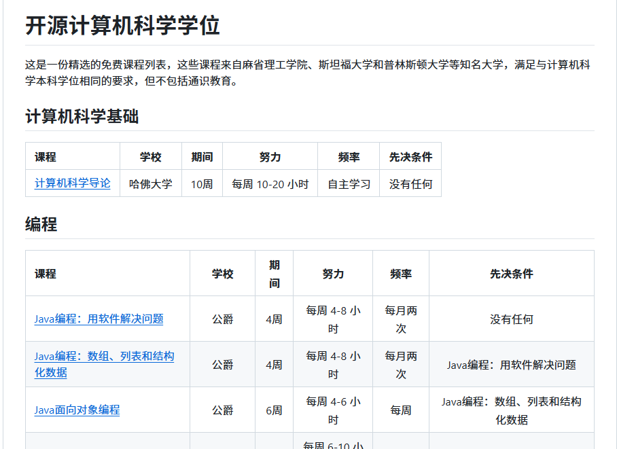Click the 频率 header in the 编程 table
The height and width of the screenshot is (449, 617).
[401, 274]
